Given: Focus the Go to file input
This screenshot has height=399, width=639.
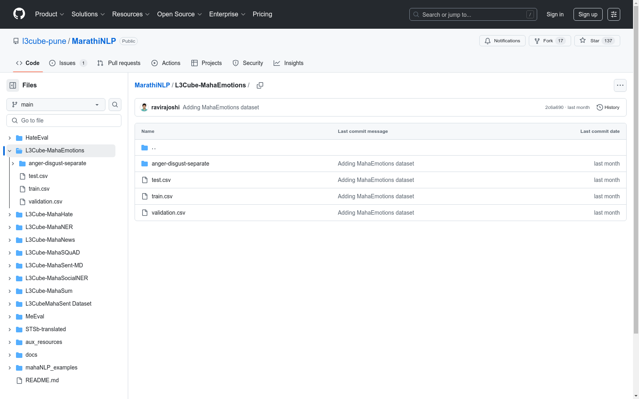Looking at the screenshot, I should (64, 120).
